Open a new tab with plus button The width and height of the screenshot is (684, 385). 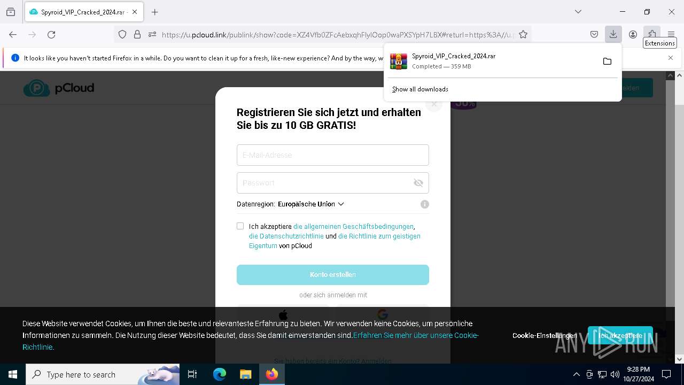click(155, 12)
